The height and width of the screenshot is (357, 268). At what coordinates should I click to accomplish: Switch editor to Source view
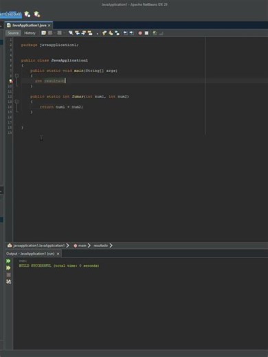[x=13, y=33]
